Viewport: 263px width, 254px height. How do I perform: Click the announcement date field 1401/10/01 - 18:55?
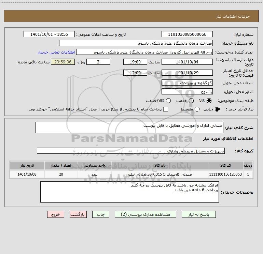coord(49,34)
